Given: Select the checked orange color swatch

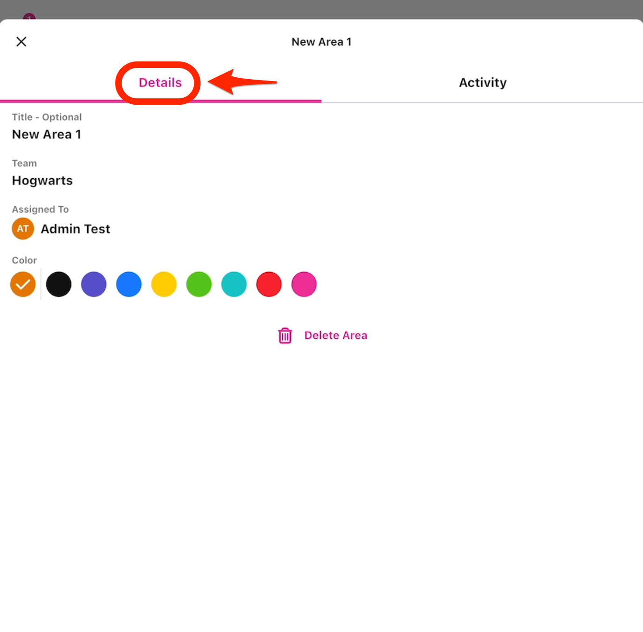Looking at the screenshot, I should (x=23, y=284).
